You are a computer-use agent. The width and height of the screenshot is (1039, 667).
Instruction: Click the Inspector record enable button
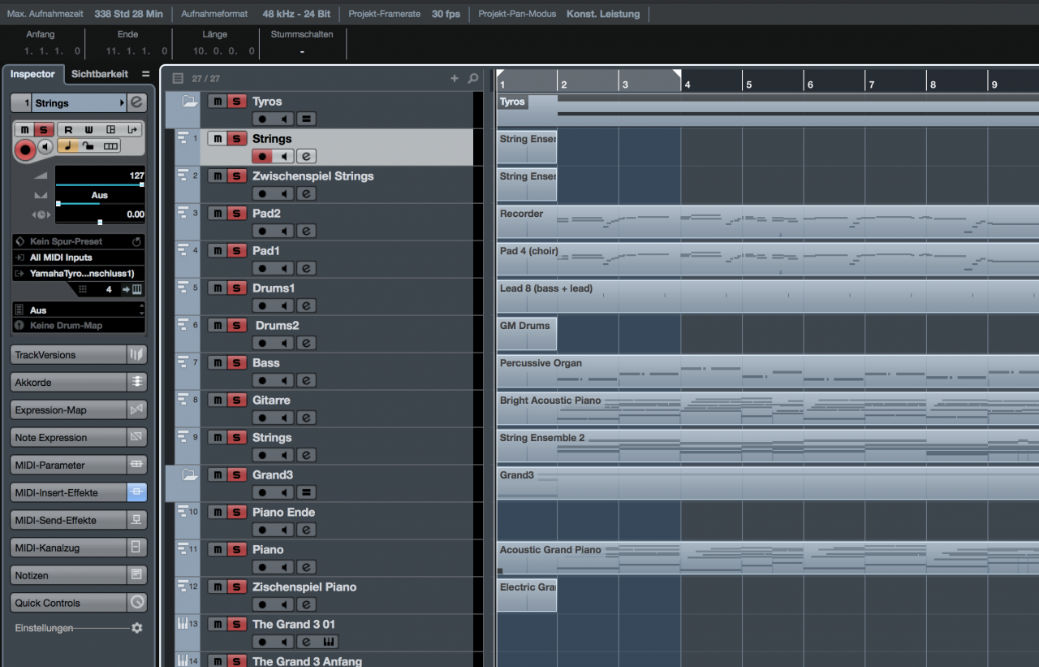24,149
